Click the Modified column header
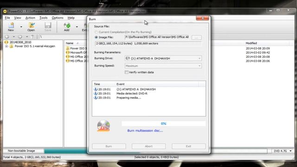Screen dimensions: 297x167 click(x=251, y=43)
